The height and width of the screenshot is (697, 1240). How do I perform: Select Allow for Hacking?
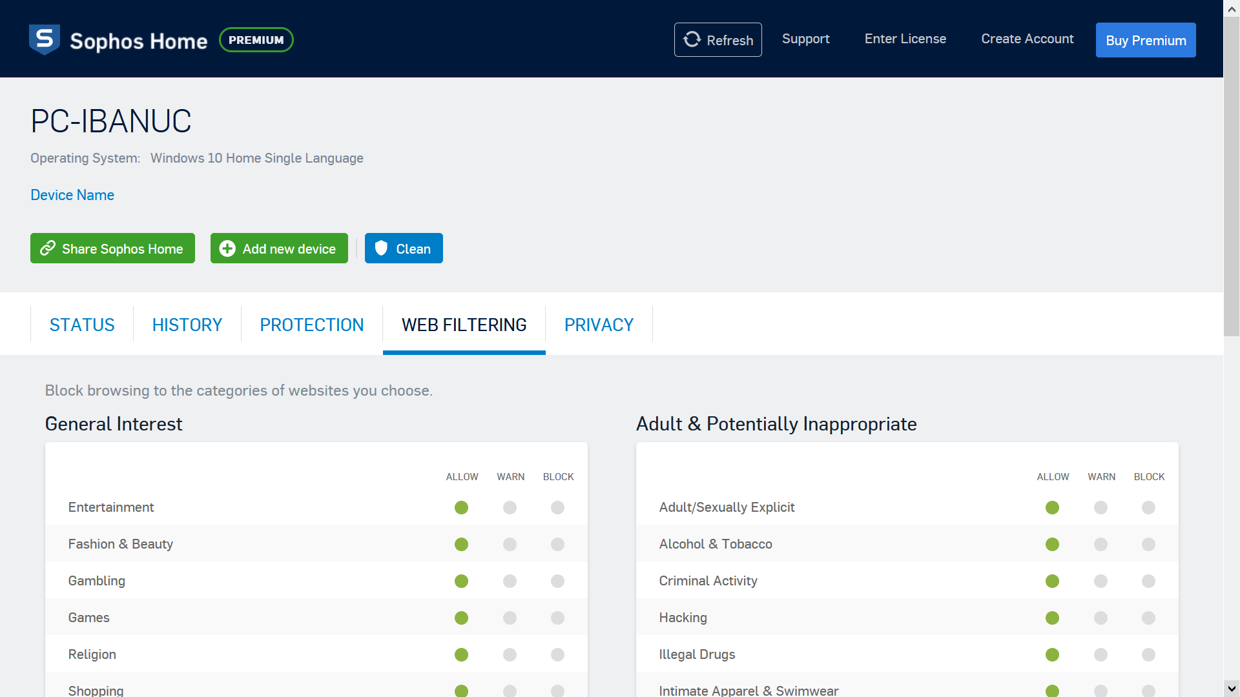(1052, 618)
